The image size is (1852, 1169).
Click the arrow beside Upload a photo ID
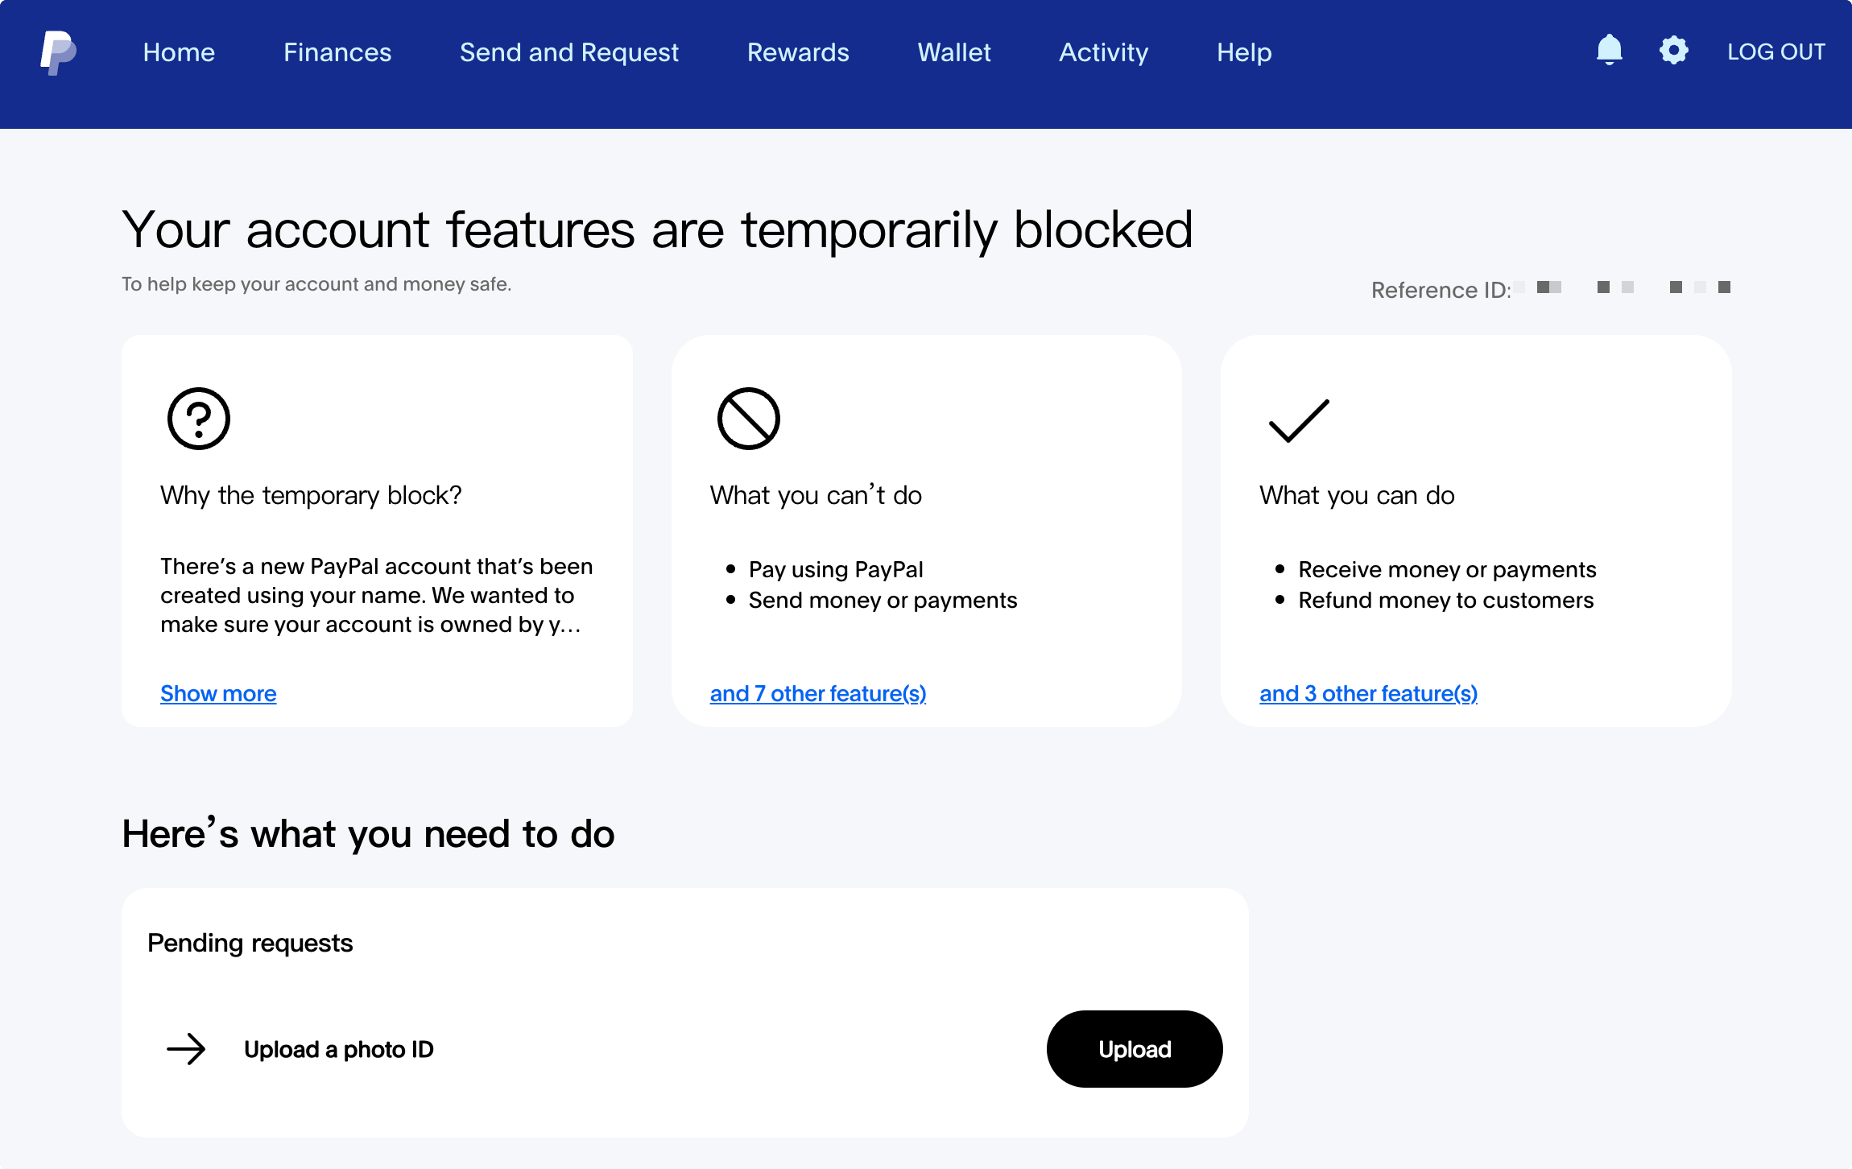tap(186, 1049)
